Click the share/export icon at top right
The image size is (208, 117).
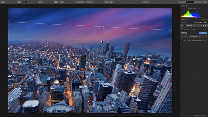coord(205,2)
